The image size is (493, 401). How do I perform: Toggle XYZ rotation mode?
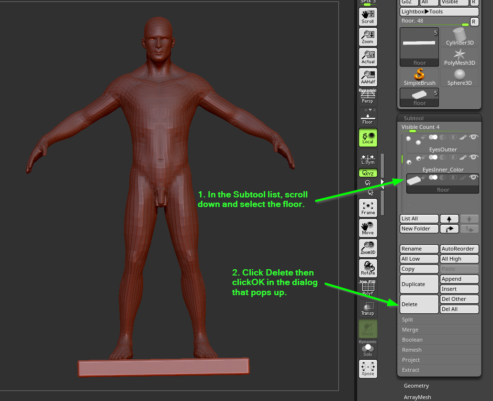368,173
